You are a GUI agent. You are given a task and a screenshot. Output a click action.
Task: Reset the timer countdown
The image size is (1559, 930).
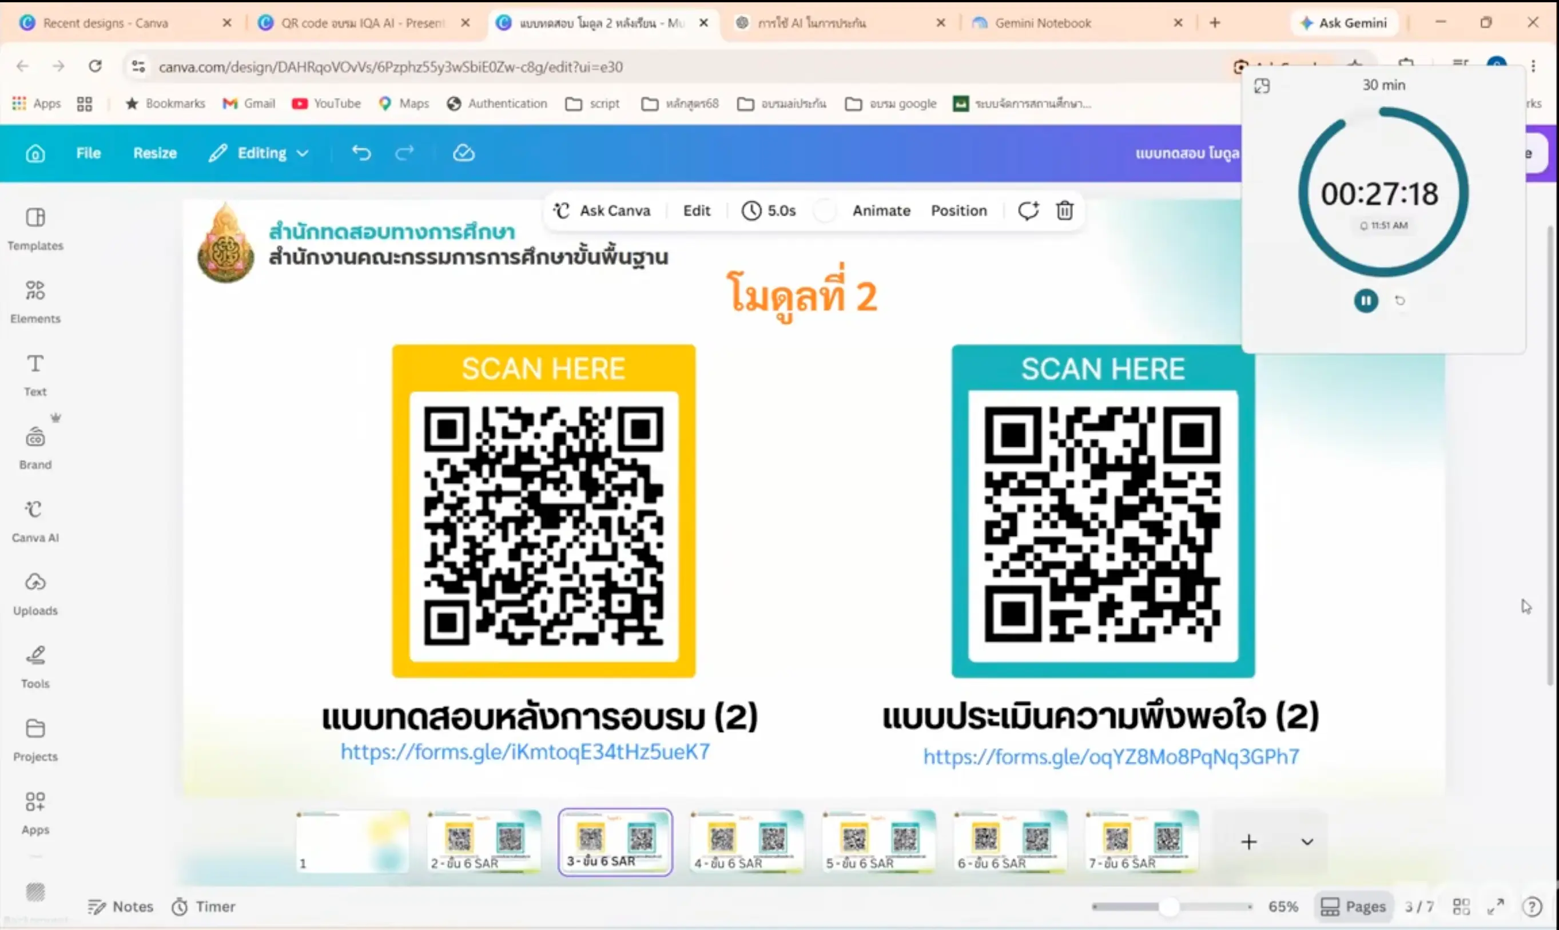click(x=1399, y=301)
